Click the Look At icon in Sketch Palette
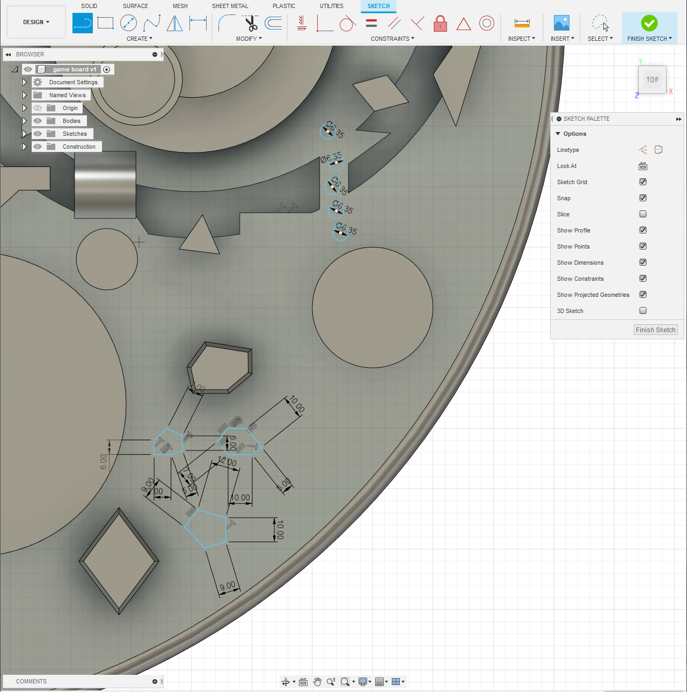 coord(642,166)
